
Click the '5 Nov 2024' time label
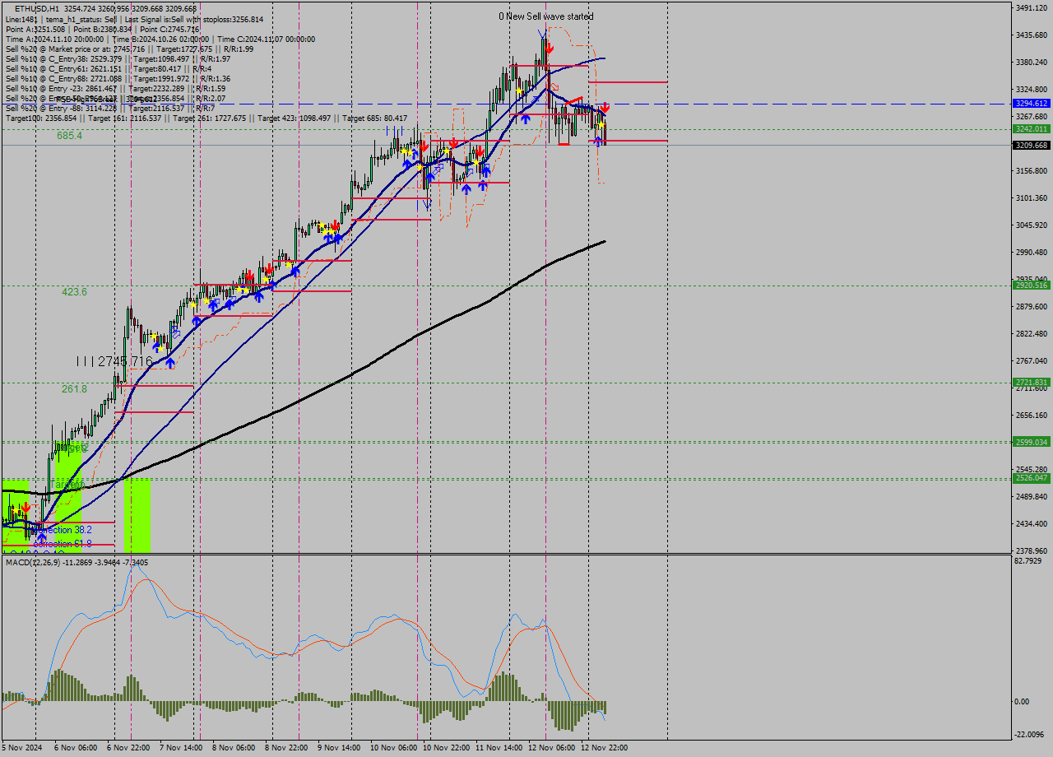[22, 748]
